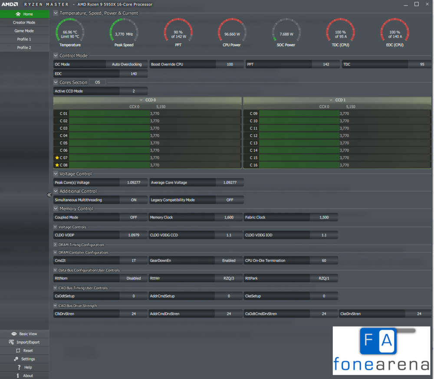Open RttWr RZQ/3 value dropdown

[229, 278]
